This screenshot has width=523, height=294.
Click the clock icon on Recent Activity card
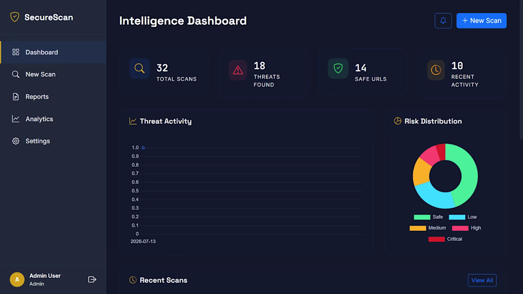pyautogui.click(x=436, y=70)
